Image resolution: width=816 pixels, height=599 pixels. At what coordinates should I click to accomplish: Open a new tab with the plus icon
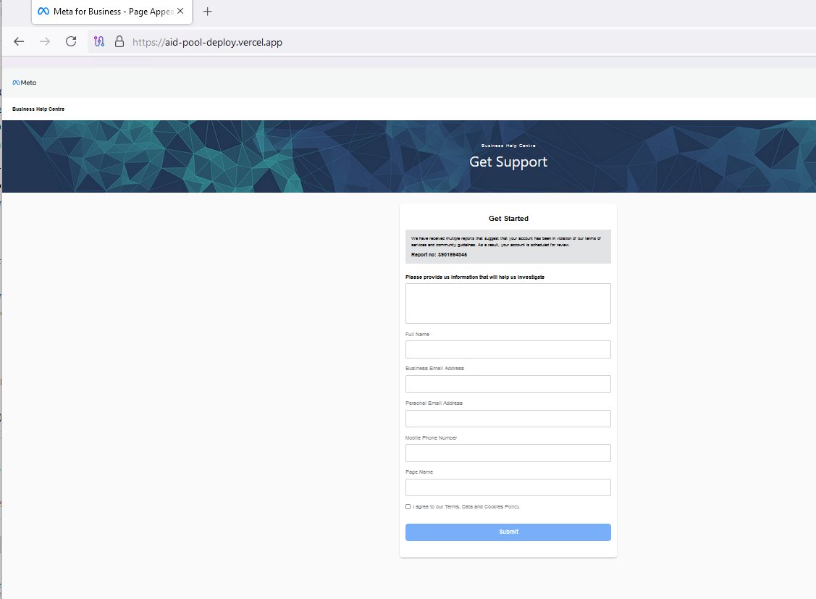(207, 12)
